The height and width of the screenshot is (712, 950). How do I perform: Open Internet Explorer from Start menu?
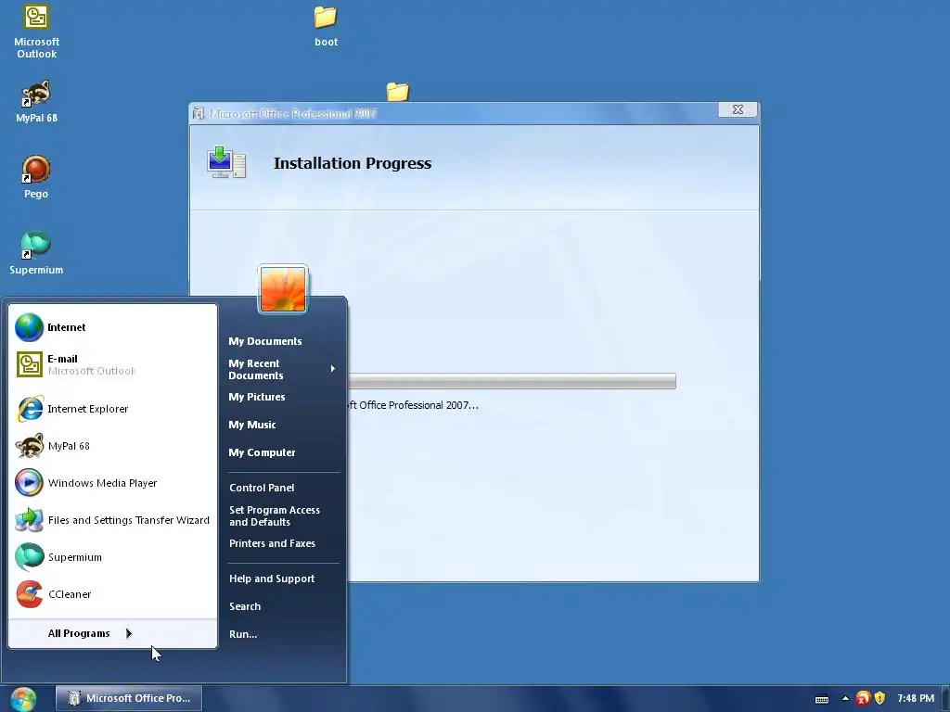112,409
